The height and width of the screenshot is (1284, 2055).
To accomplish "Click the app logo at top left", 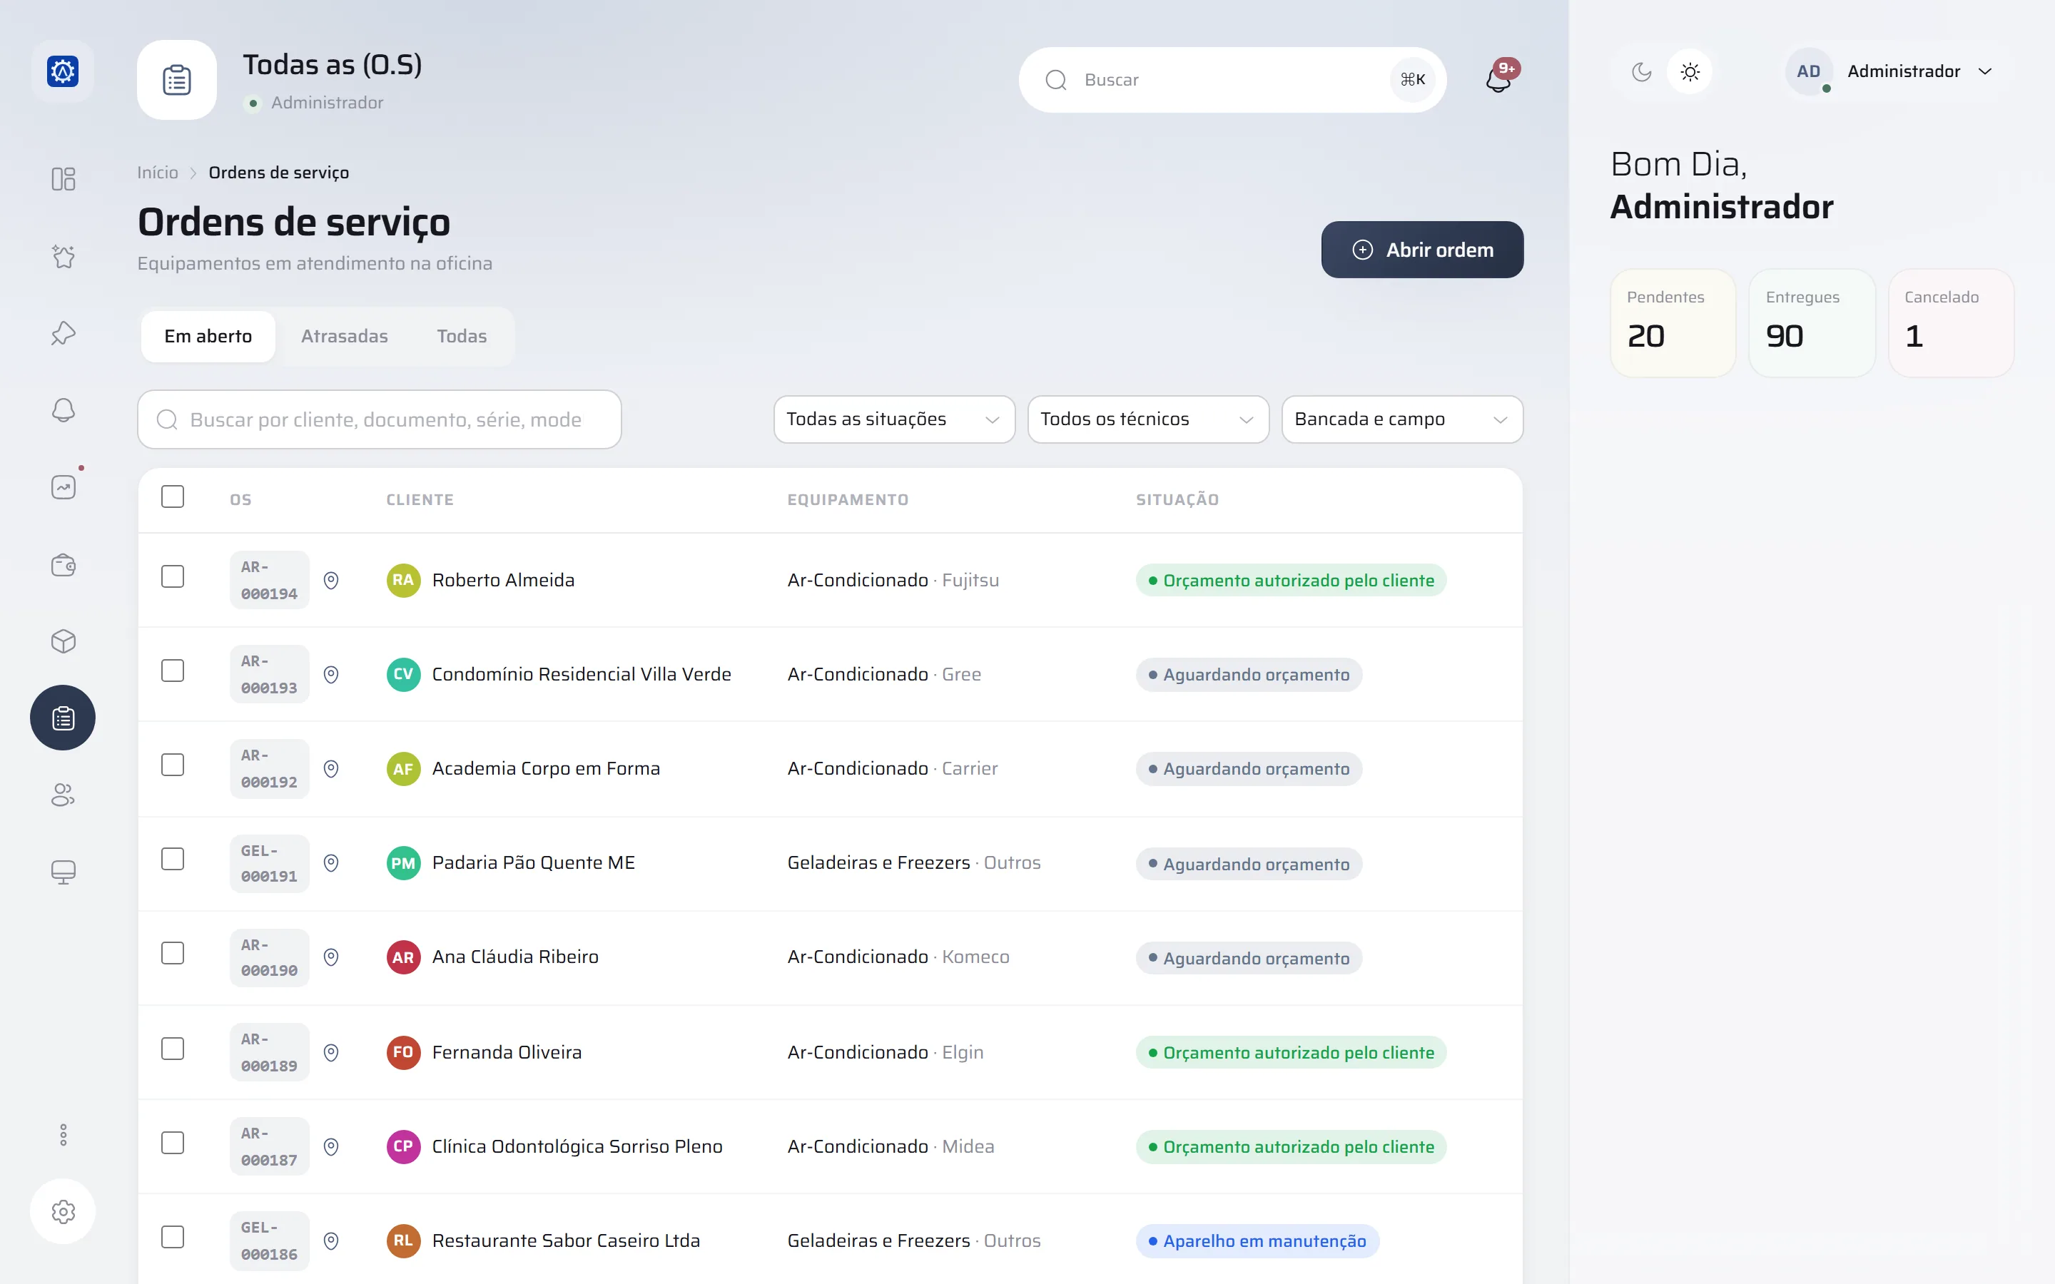I will [x=63, y=71].
